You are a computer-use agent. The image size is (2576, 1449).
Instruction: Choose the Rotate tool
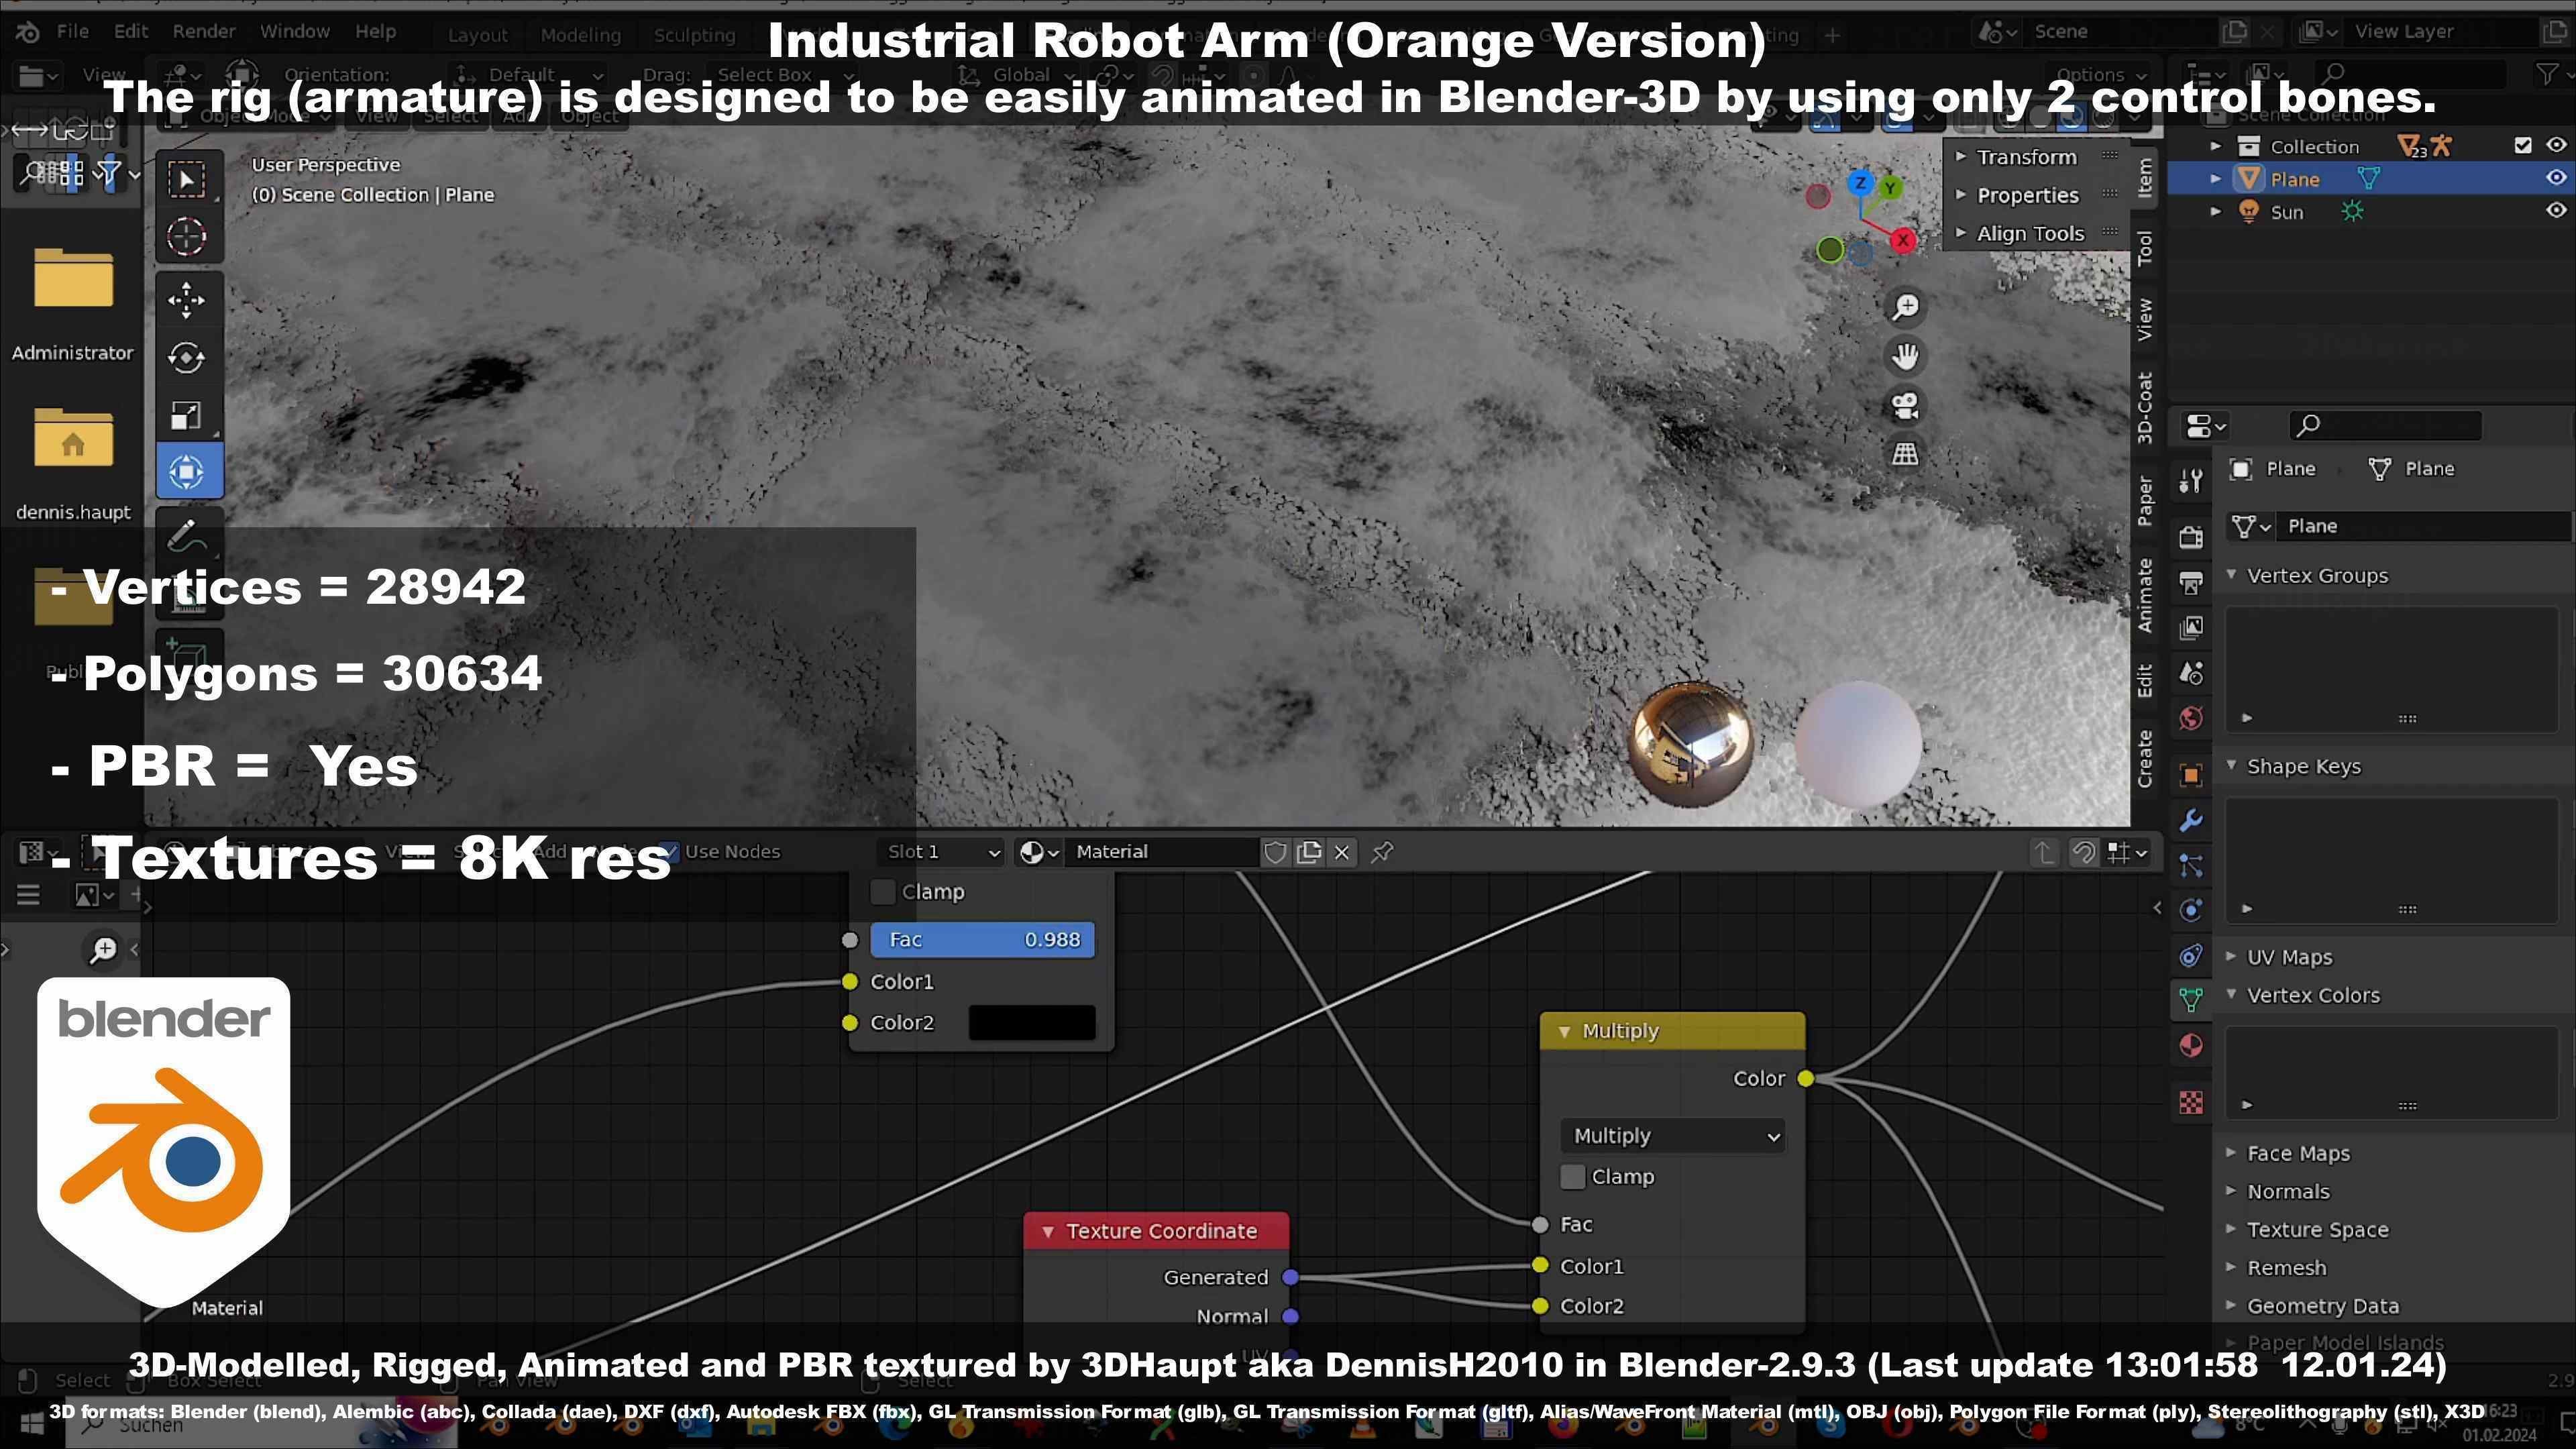[187, 357]
